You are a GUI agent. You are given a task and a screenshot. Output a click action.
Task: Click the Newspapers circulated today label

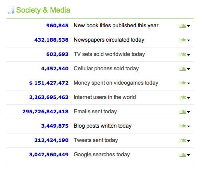click(x=109, y=40)
